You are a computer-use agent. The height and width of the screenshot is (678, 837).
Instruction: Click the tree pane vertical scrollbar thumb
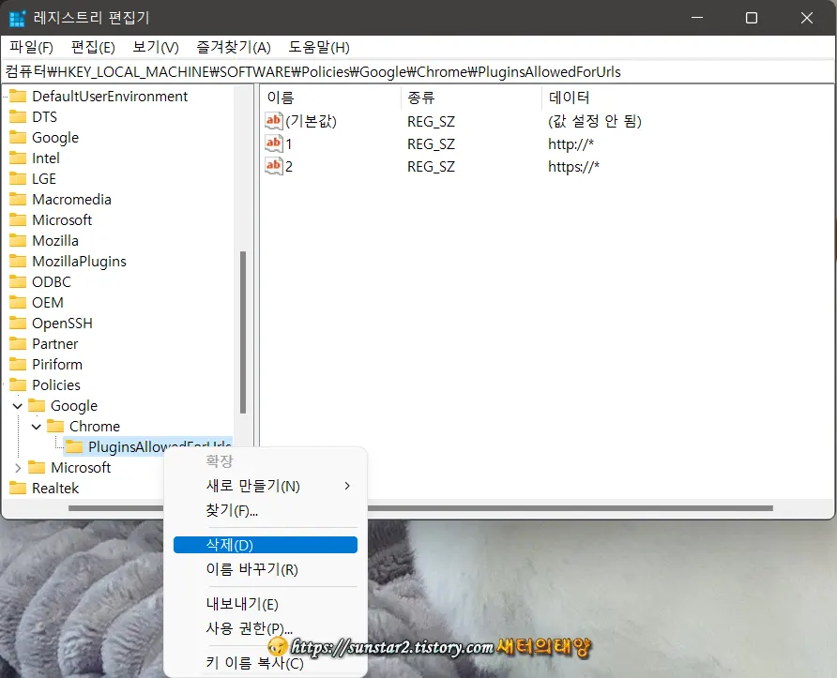[243, 332]
